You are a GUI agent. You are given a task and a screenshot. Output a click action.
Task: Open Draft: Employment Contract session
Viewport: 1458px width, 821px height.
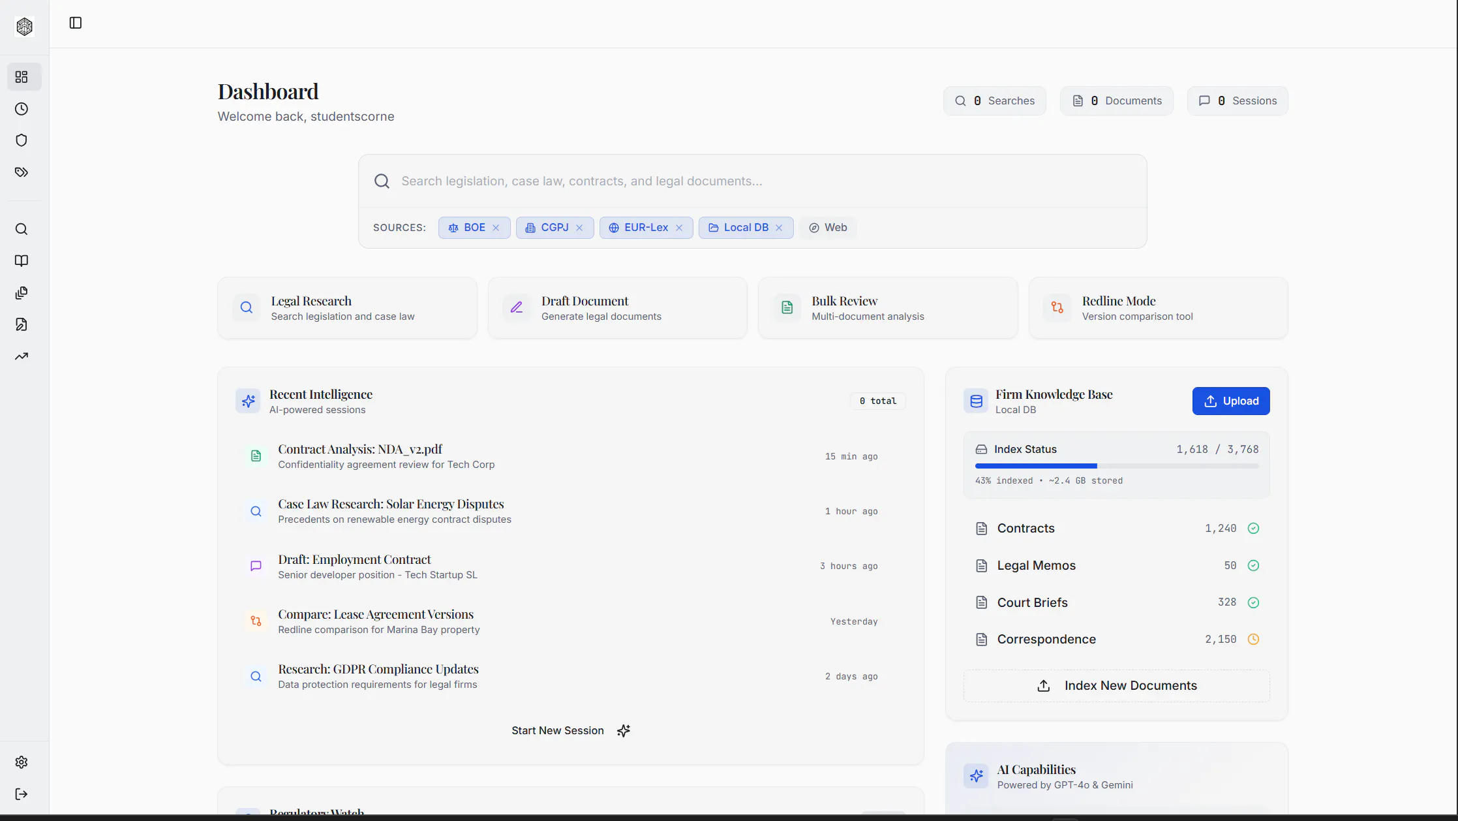pos(571,566)
